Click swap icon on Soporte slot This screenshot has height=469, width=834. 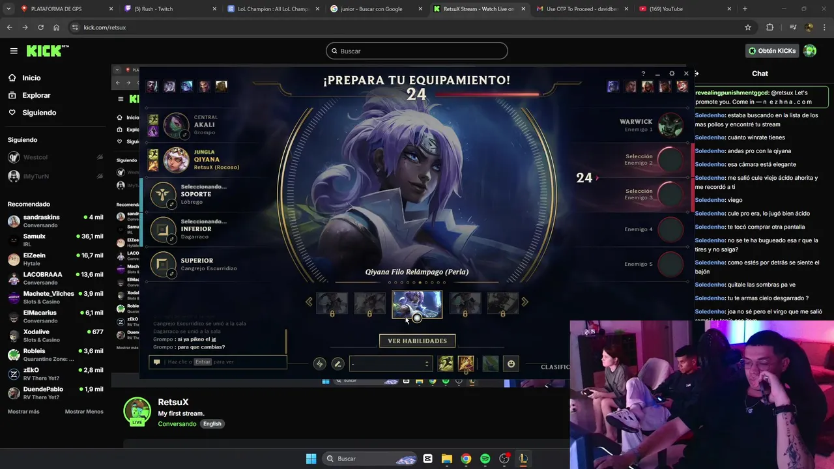tap(172, 205)
